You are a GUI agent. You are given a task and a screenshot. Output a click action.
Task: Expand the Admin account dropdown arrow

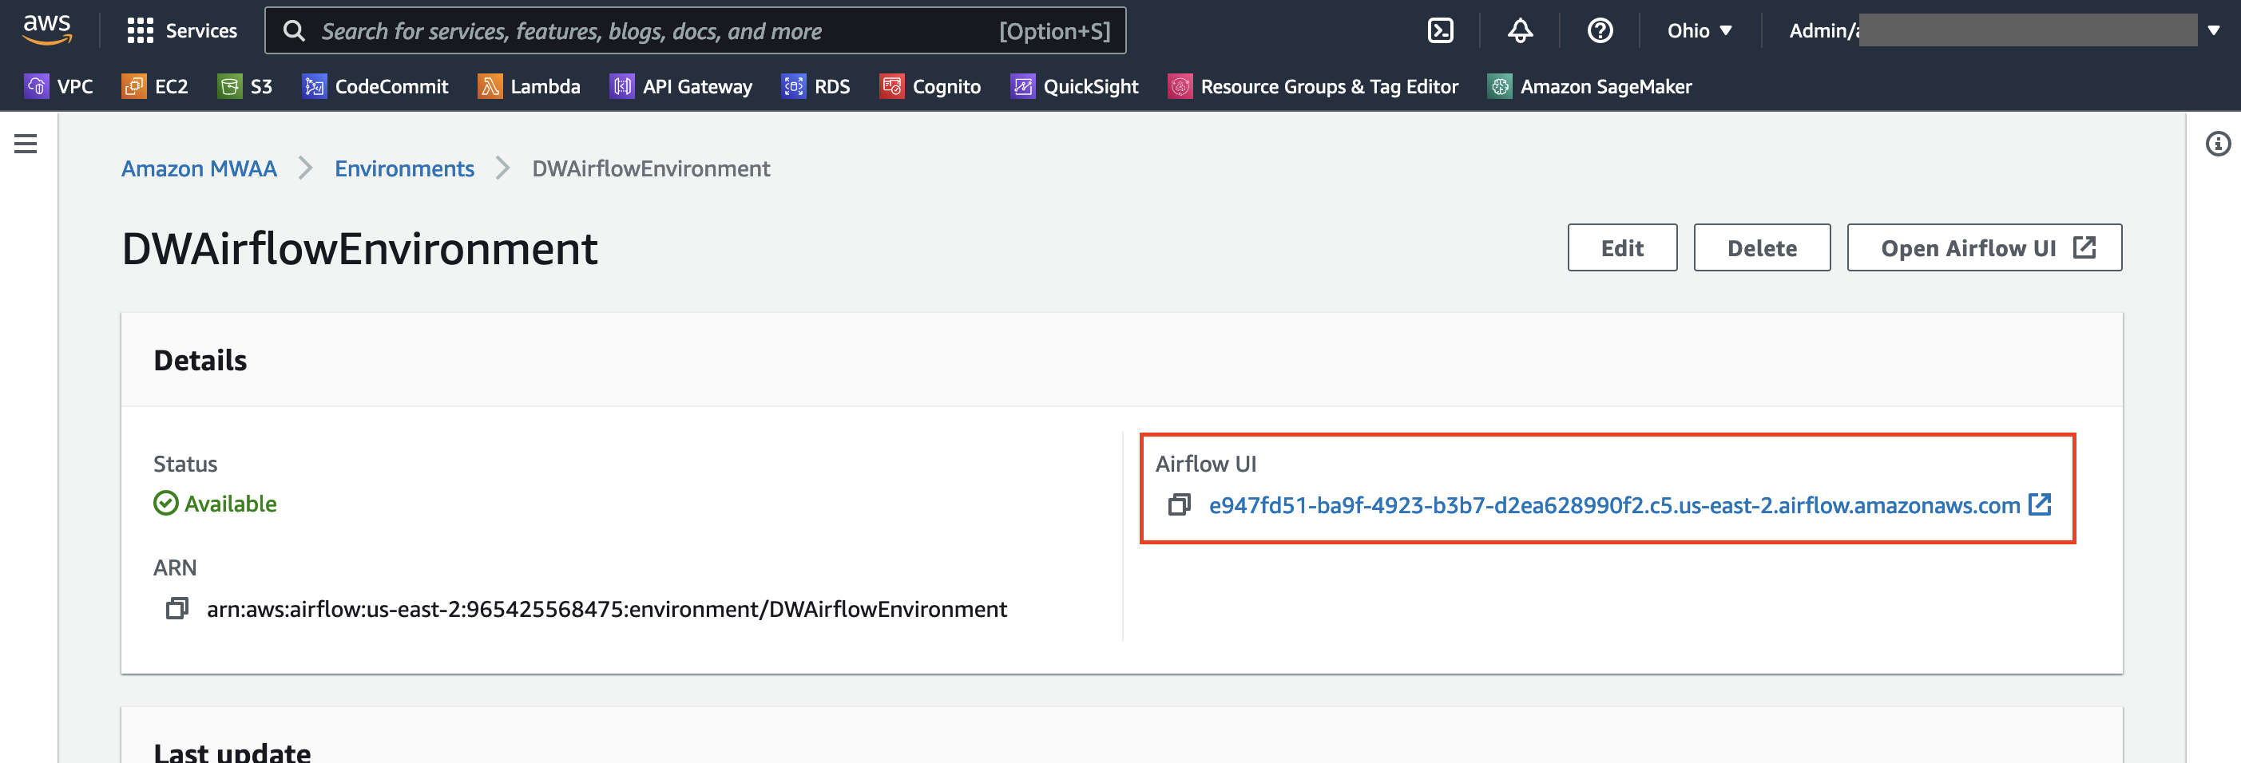click(x=2213, y=30)
